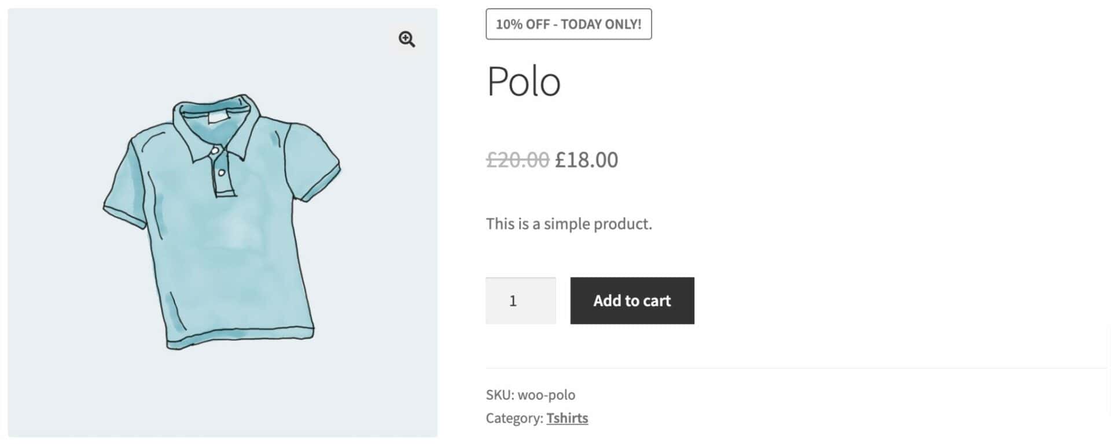Click the £18.00 sale price
The image size is (1111, 444).
[587, 160]
